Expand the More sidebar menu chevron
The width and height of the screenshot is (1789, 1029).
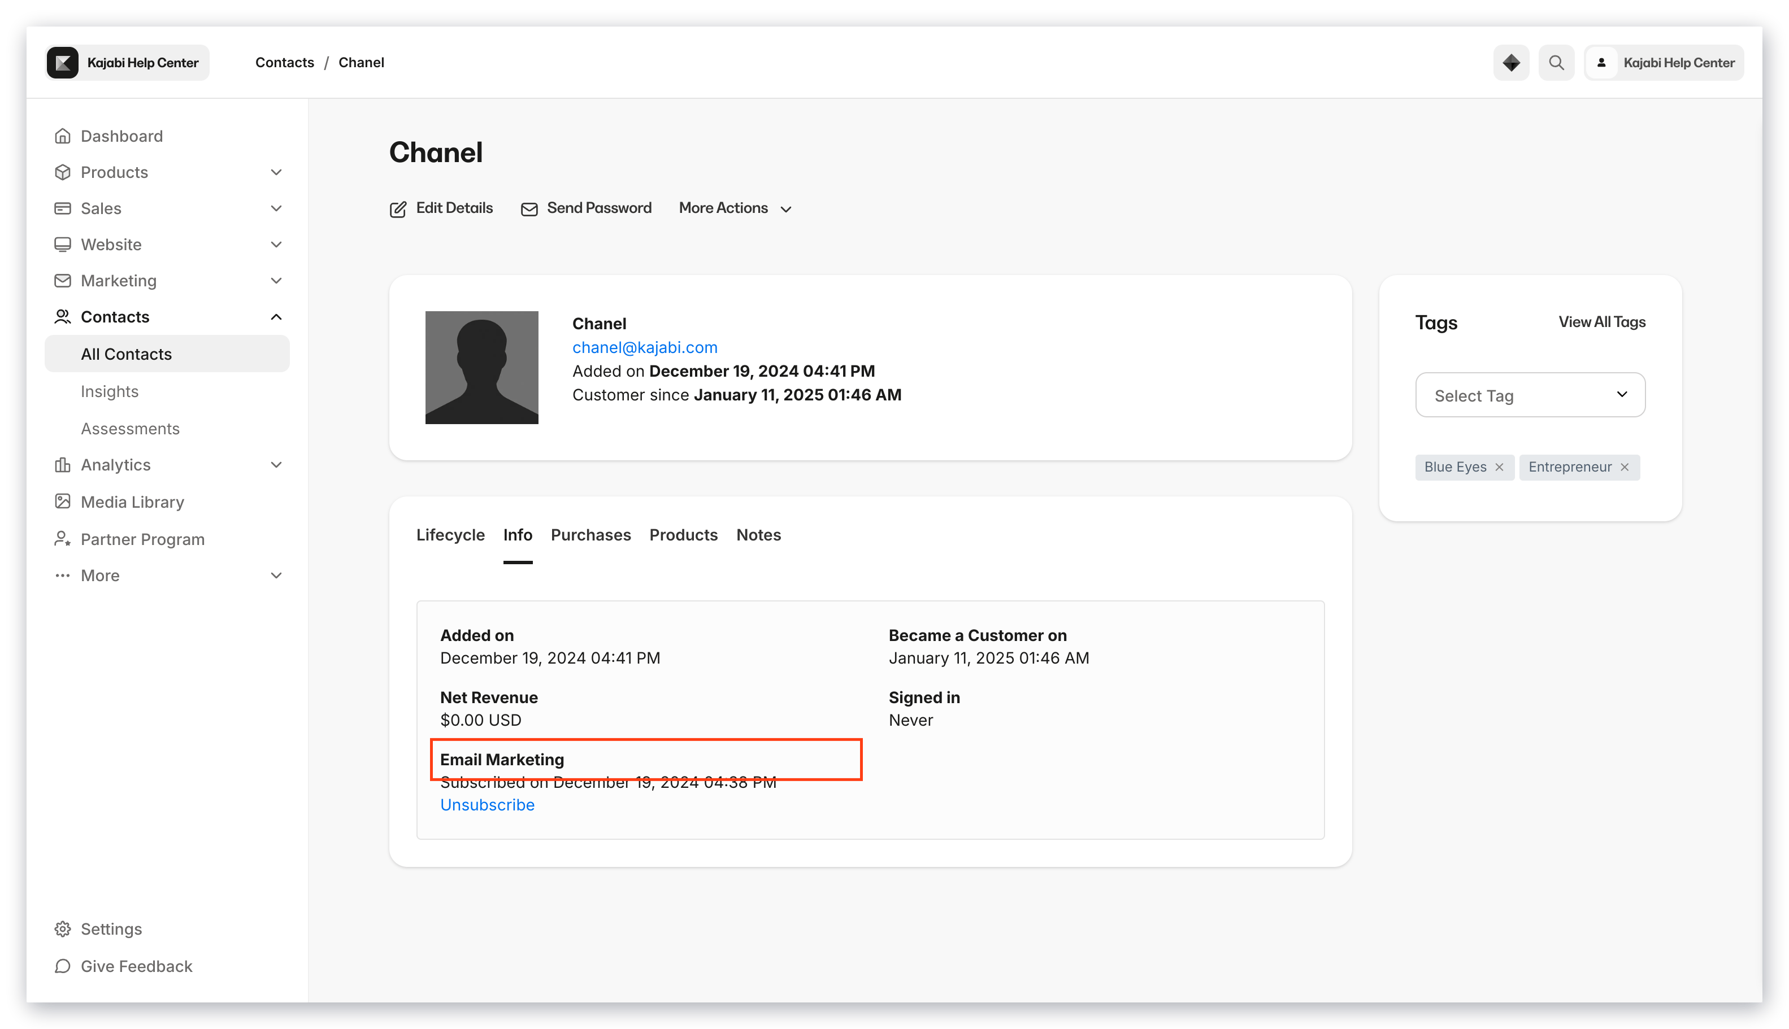coord(276,574)
